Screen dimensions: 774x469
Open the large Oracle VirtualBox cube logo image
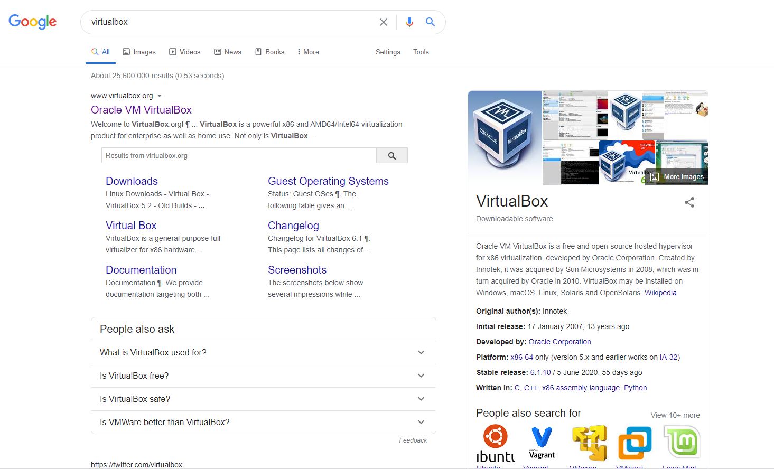505,138
